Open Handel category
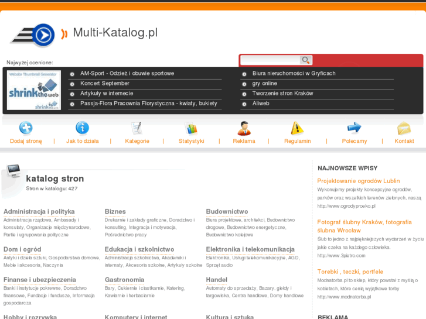 tap(217, 280)
